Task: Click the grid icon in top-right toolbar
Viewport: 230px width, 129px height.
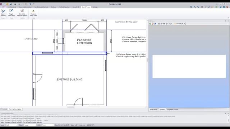Action: [202, 7]
